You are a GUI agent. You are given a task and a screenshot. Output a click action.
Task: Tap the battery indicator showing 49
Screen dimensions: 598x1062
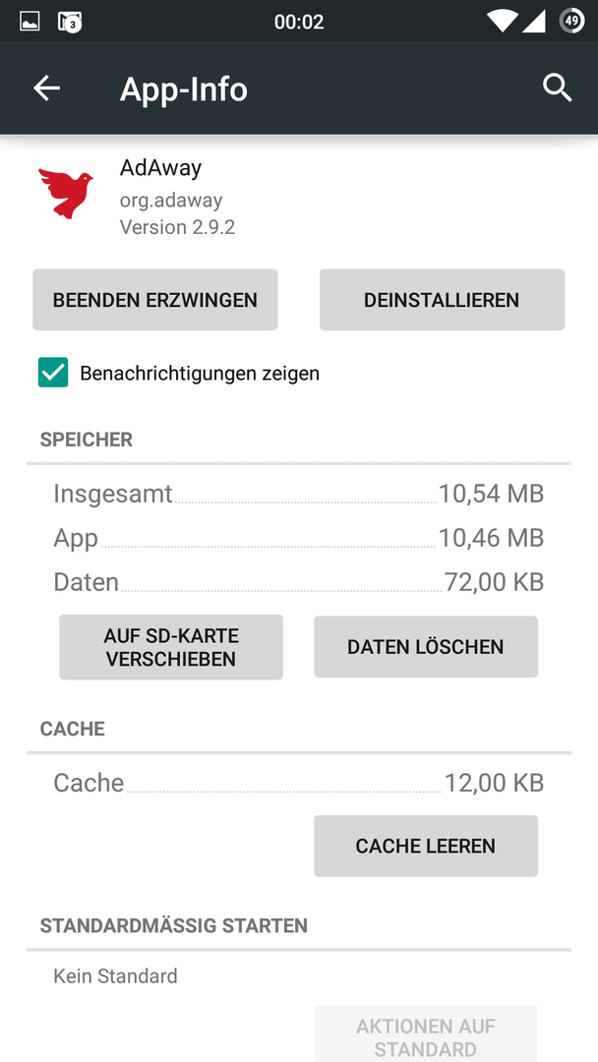pos(571,21)
